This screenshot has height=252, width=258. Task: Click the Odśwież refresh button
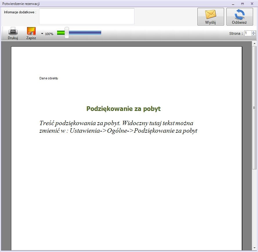tap(239, 17)
